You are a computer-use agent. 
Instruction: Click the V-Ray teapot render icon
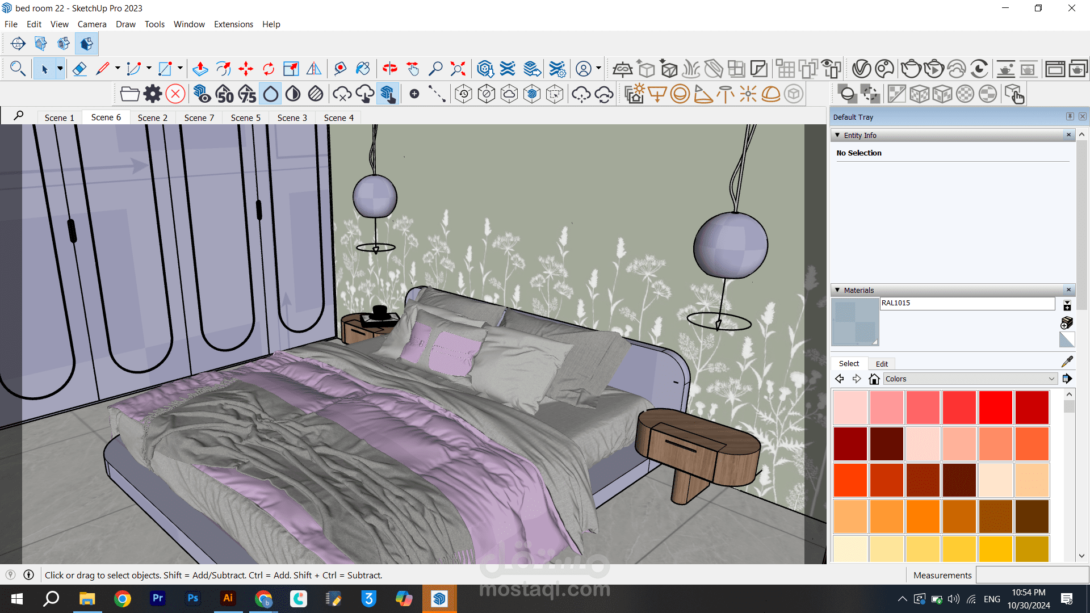point(911,69)
